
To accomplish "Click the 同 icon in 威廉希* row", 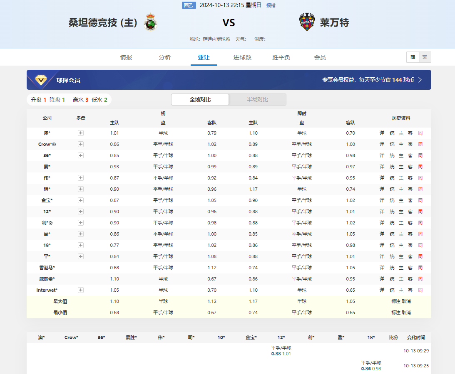I will 420,279.
